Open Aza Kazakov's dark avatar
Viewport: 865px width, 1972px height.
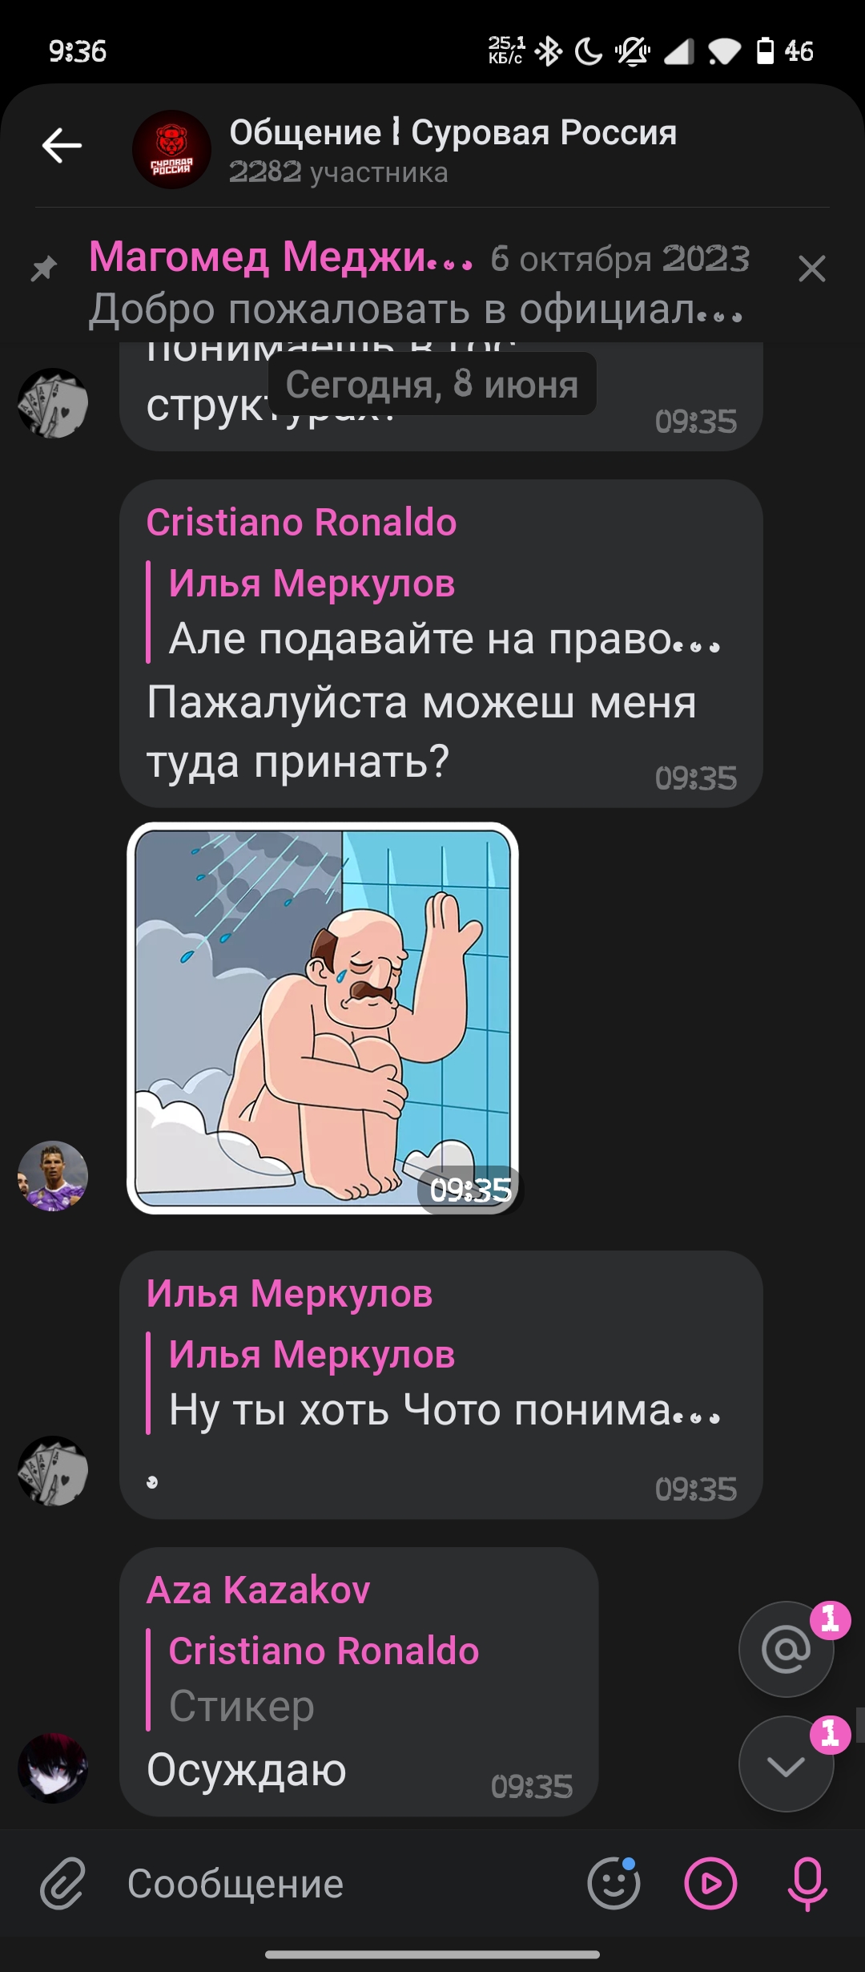pyautogui.click(x=53, y=1768)
